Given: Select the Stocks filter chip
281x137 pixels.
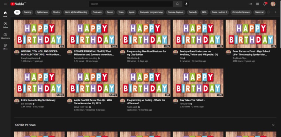Looking at the screenshot, I should click(56, 12).
